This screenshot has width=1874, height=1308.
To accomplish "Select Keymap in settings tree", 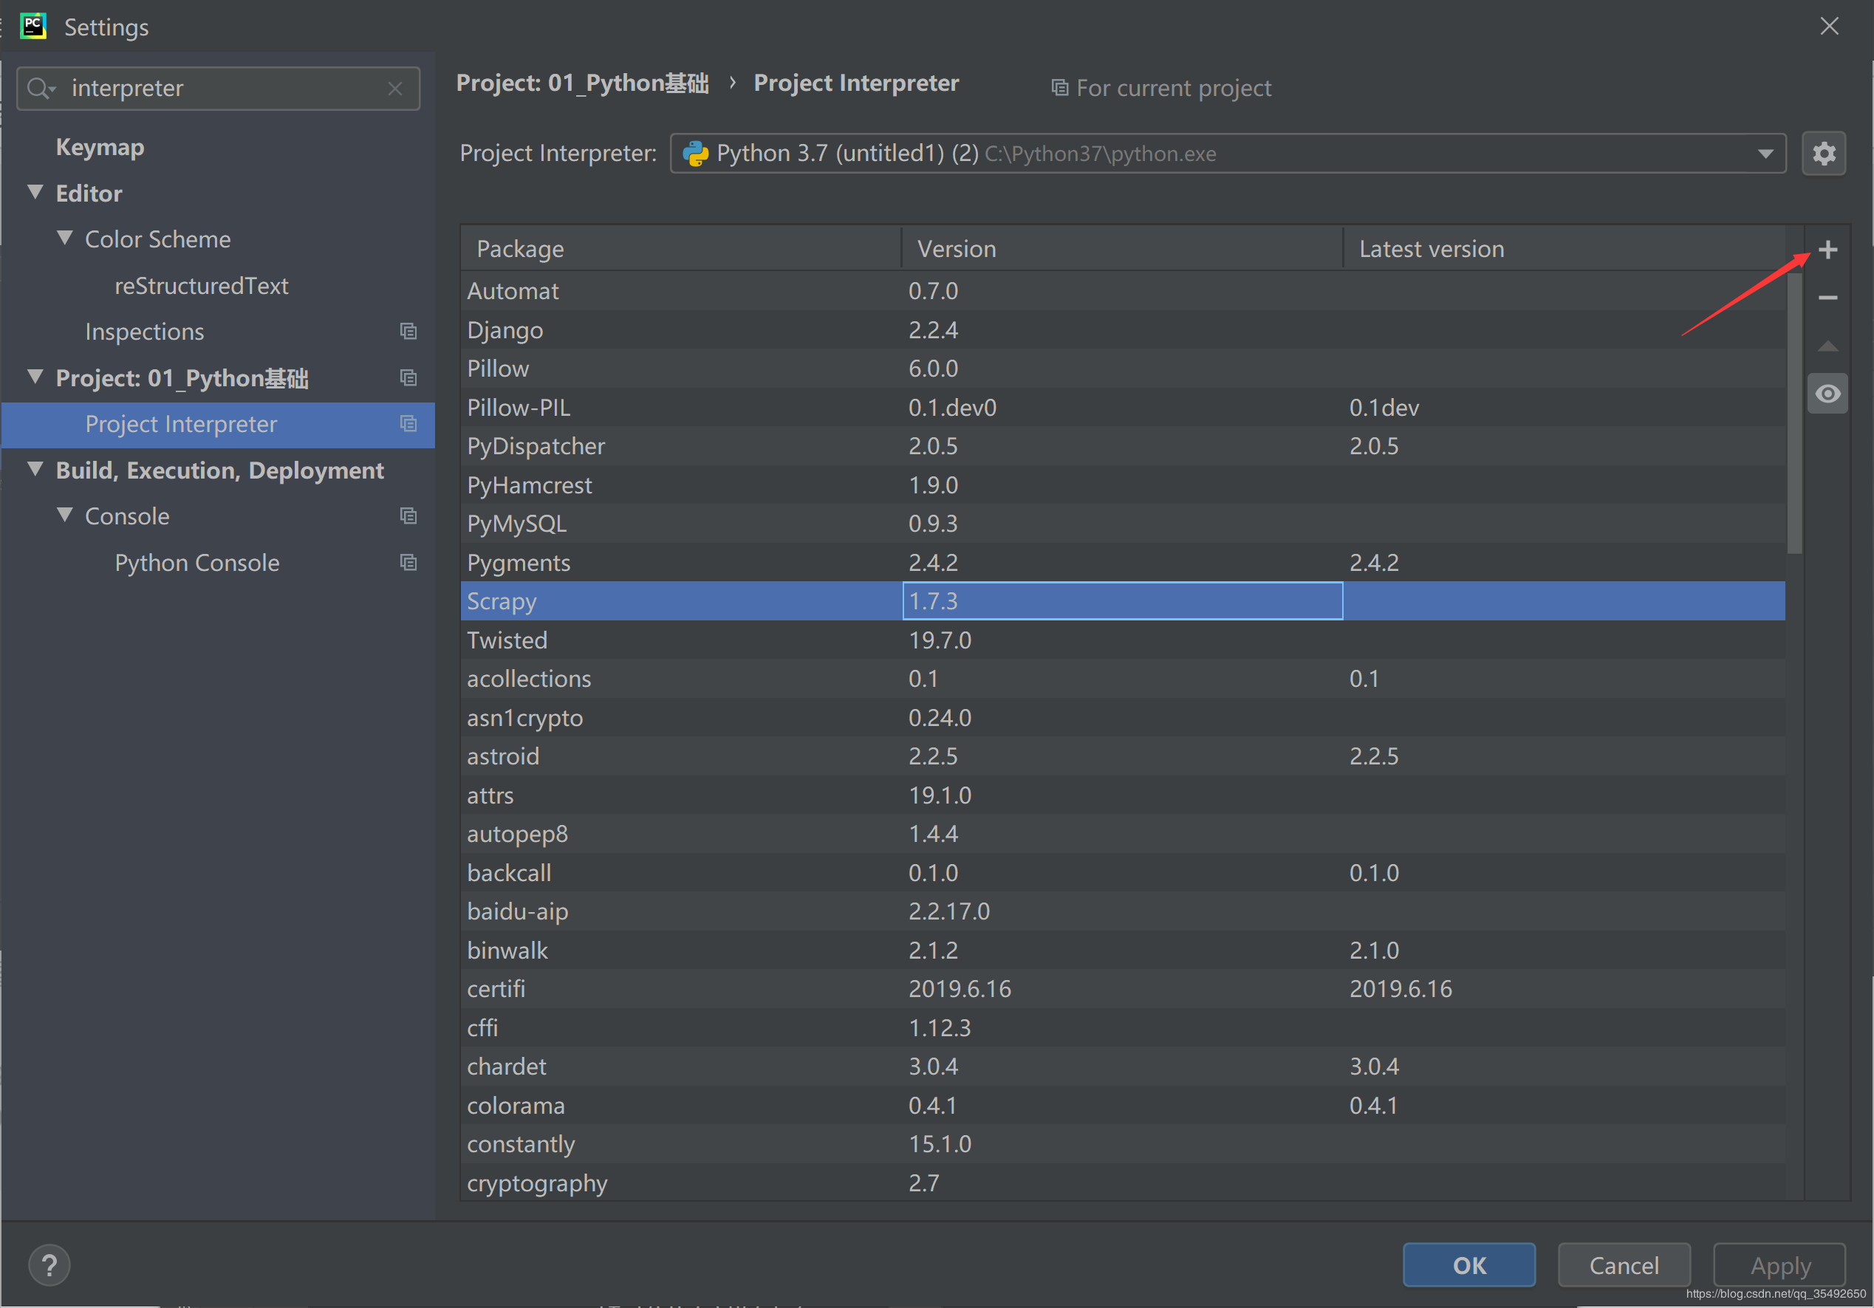I will (100, 147).
